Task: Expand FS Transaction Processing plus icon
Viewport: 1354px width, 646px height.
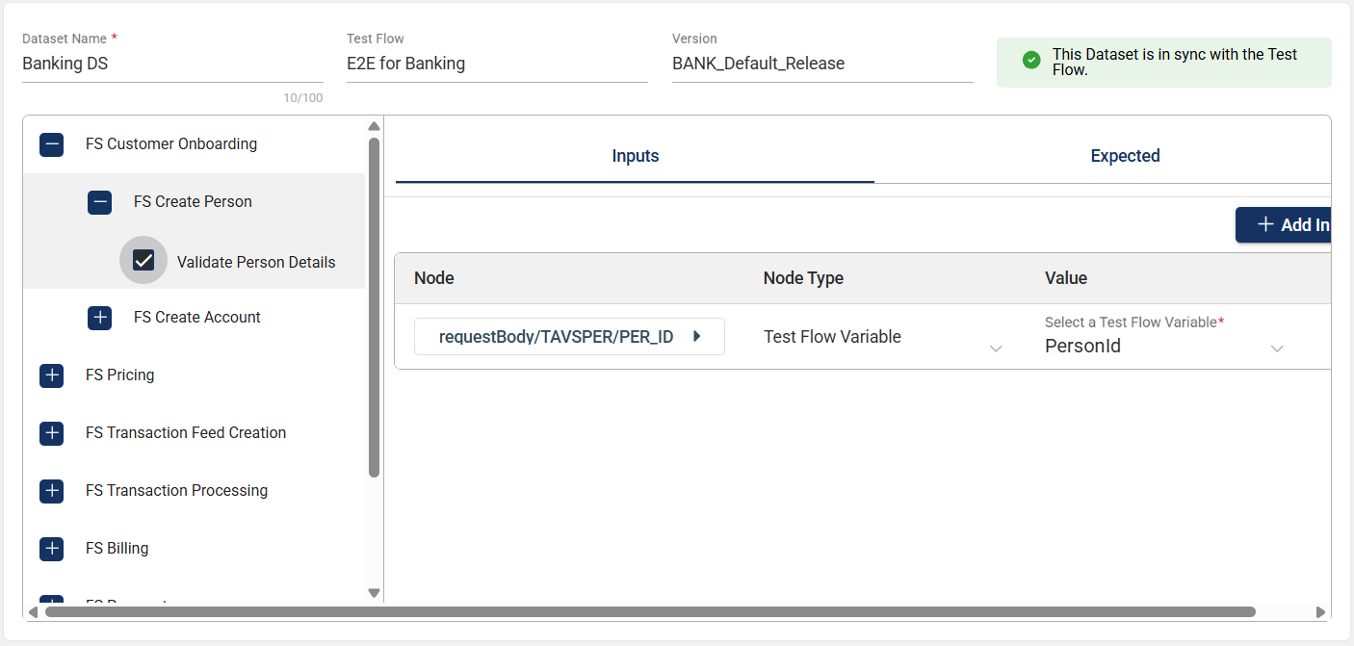Action: (x=52, y=491)
